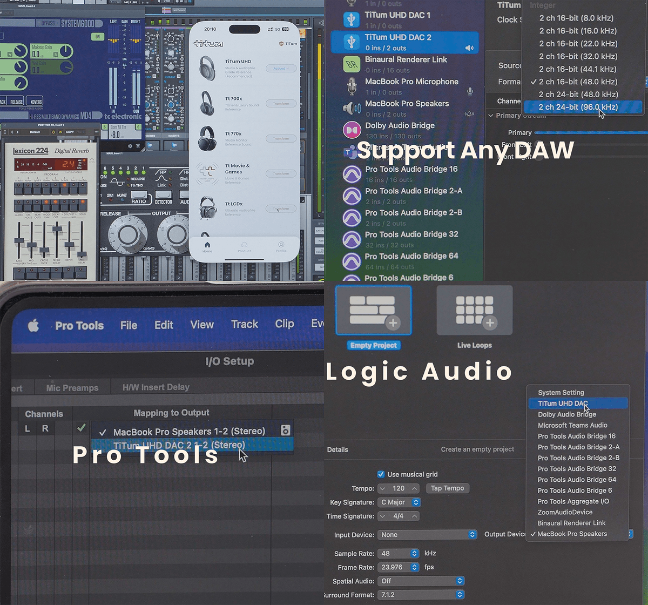Open the Surround Format 7.1.2 dropdown
This screenshot has width=648, height=605.
421,595
